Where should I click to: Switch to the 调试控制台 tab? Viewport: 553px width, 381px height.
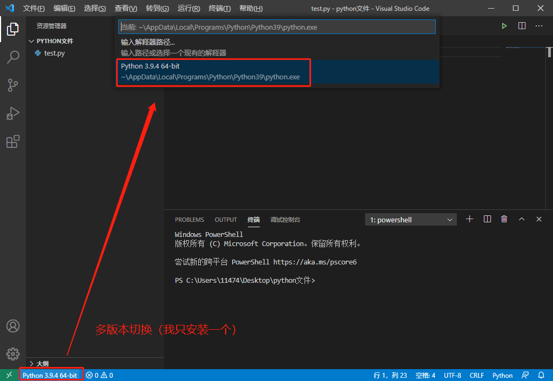click(285, 220)
